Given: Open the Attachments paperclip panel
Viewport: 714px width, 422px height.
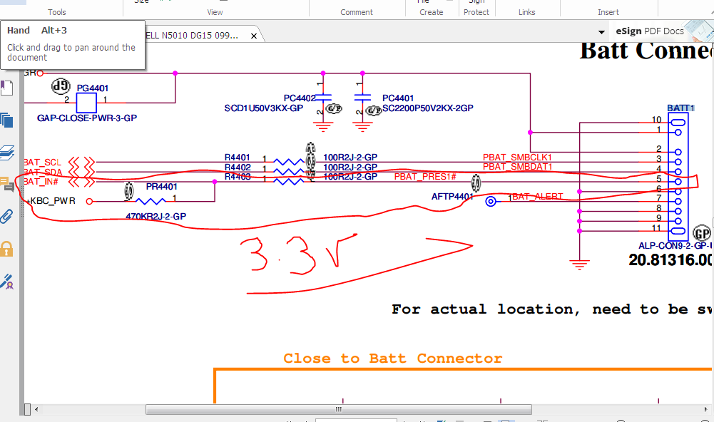Looking at the screenshot, I should point(7,217).
